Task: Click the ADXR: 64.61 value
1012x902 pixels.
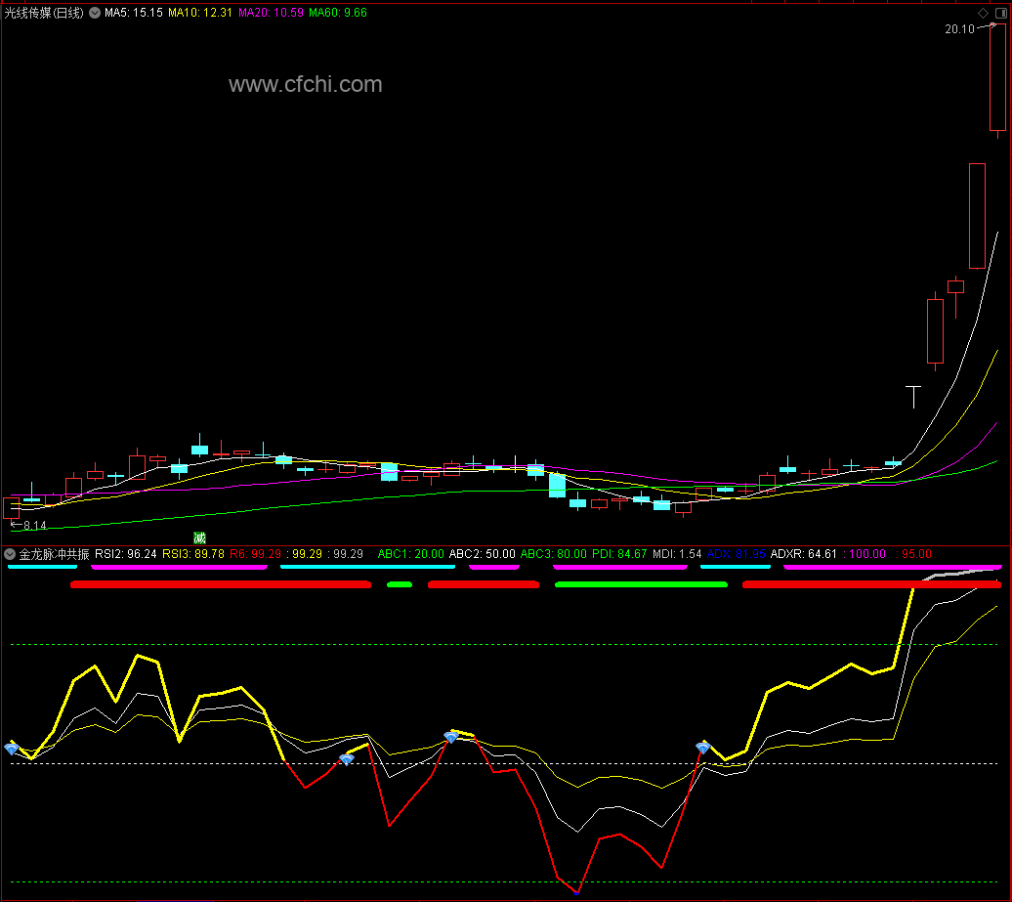Action: pyautogui.click(x=804, y=554)
